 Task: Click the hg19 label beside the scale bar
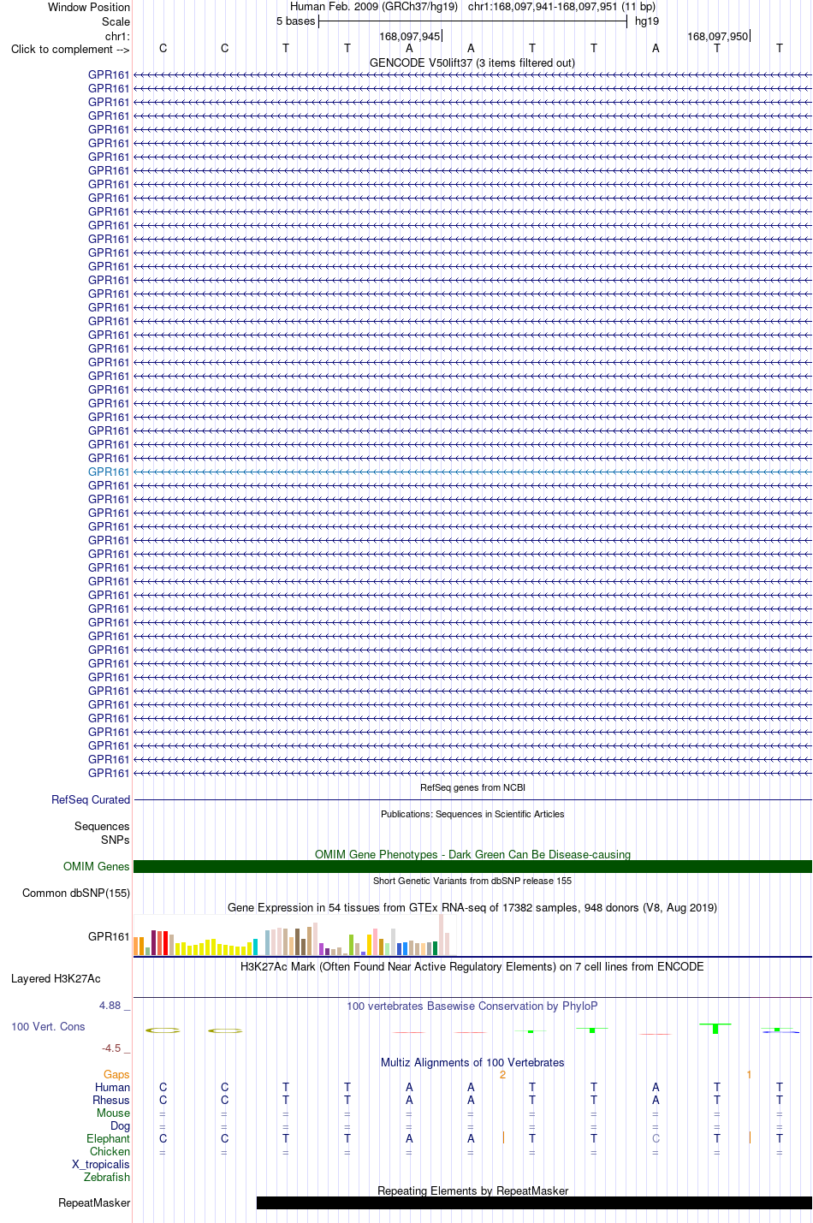point(647,21)
